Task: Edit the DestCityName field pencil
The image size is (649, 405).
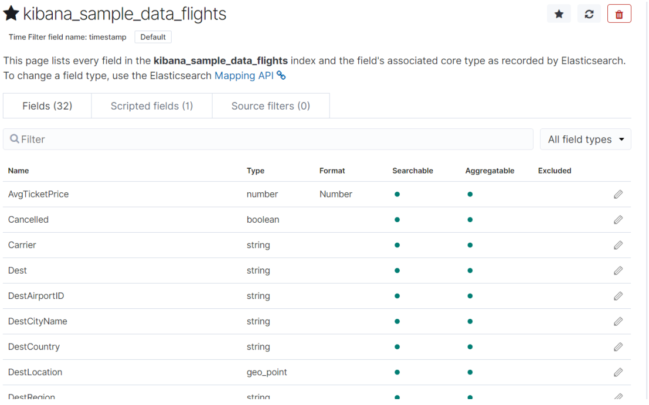Action: pyautogui.click(x=618, y=321)
